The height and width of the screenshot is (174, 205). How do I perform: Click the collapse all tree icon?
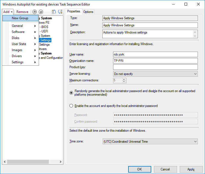click(x=60, y=12)
